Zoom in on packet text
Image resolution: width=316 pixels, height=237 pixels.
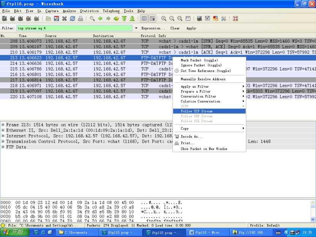click(164, 19)
